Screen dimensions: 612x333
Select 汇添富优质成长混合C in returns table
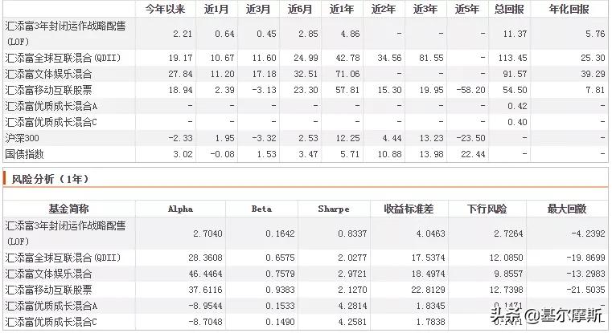click(x=51, y=122)
